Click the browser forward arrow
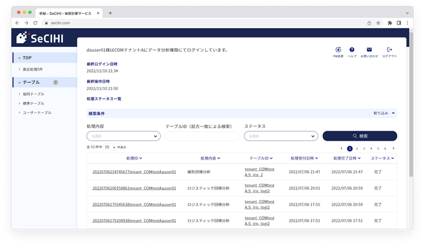The height and width of the screenshot is (244, 424). pos(26,23)
